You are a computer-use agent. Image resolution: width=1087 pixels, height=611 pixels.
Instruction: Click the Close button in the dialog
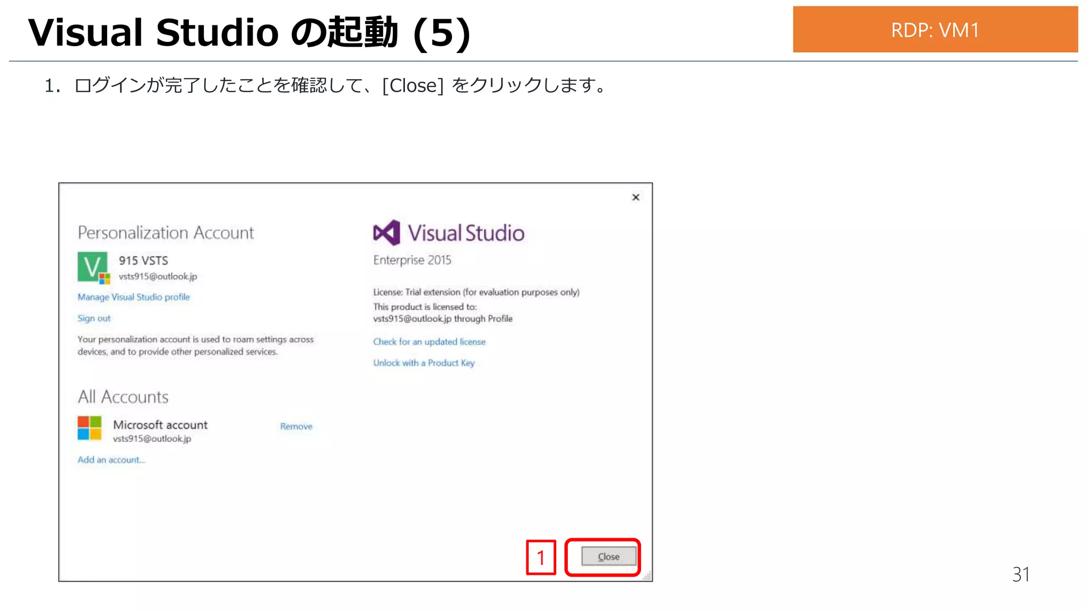(608, 556)
